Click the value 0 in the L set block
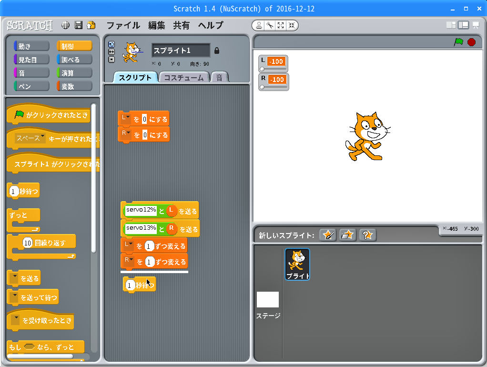487x367 pixels. point(144,119)
